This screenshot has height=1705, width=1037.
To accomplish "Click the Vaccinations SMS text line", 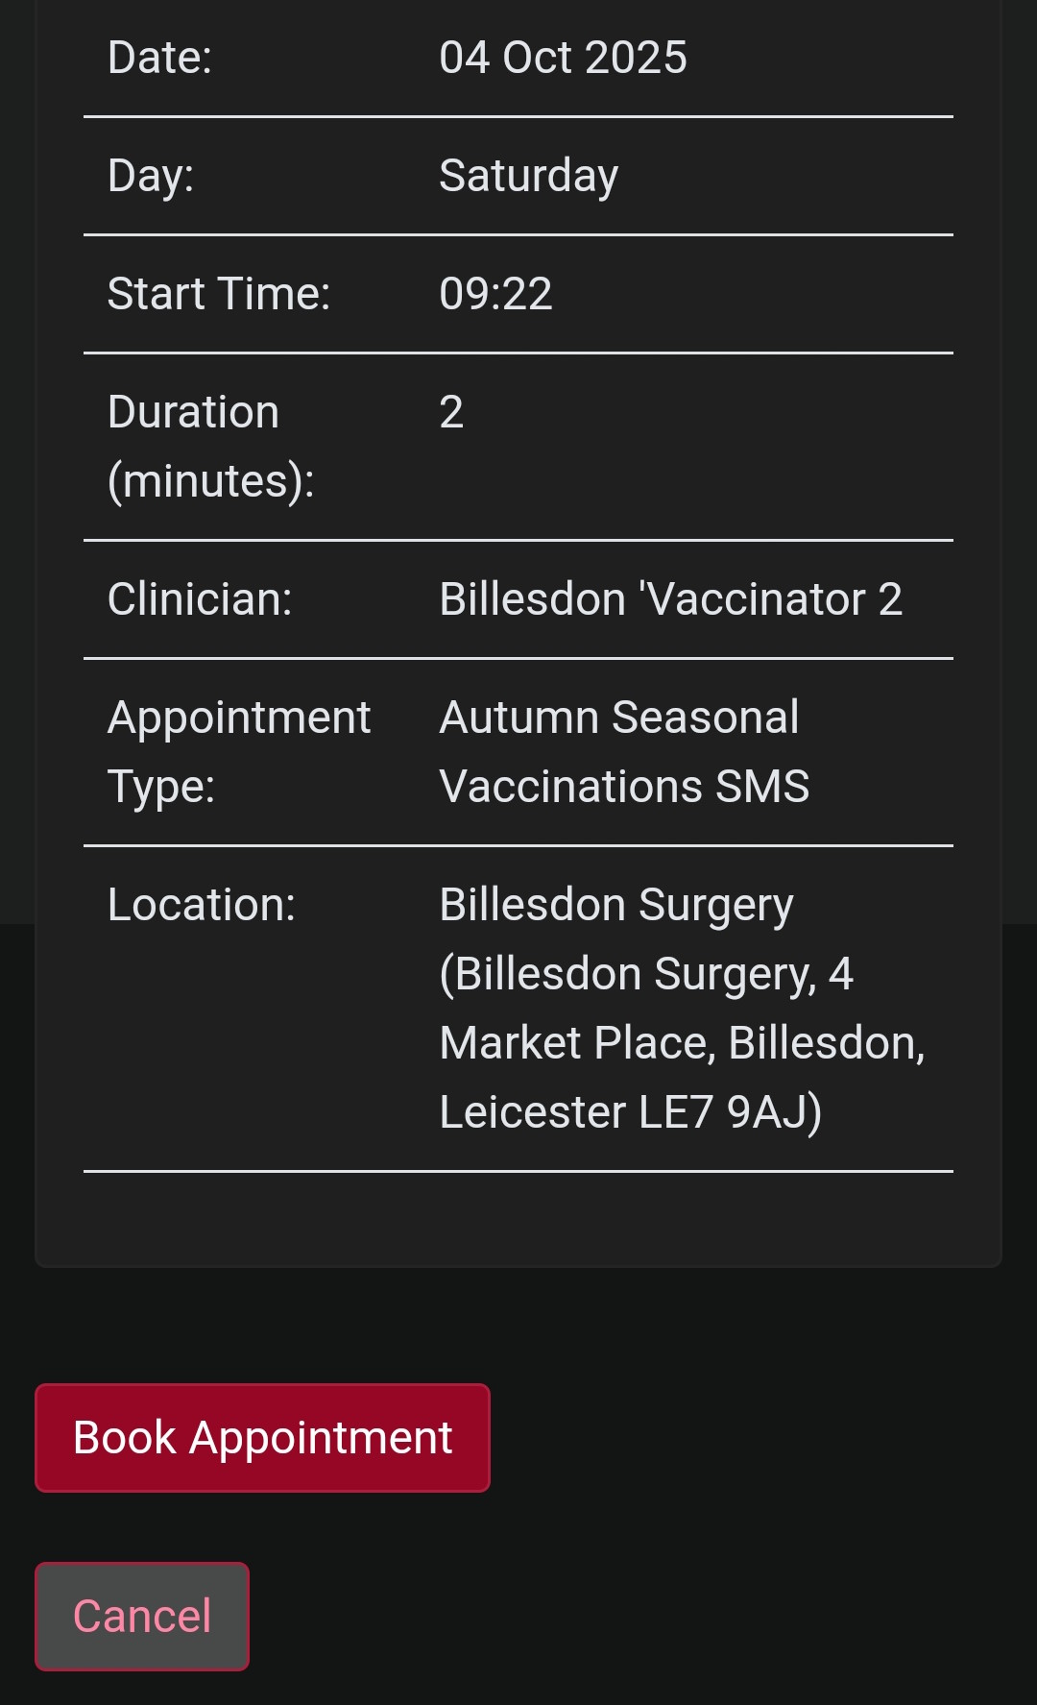I will pyautogui.click(x=624, y=787).
